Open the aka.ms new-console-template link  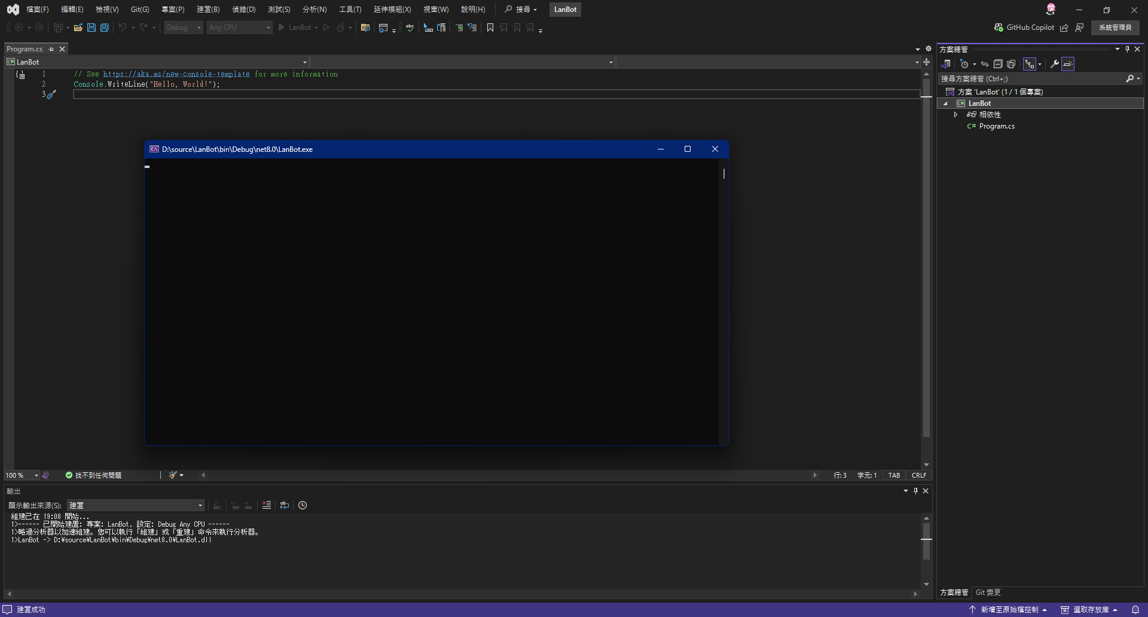pyautogui.click(x=176, y=74)
